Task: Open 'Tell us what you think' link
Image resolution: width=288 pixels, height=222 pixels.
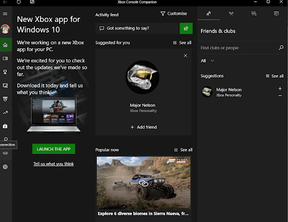Action: (x=53, y=164)
